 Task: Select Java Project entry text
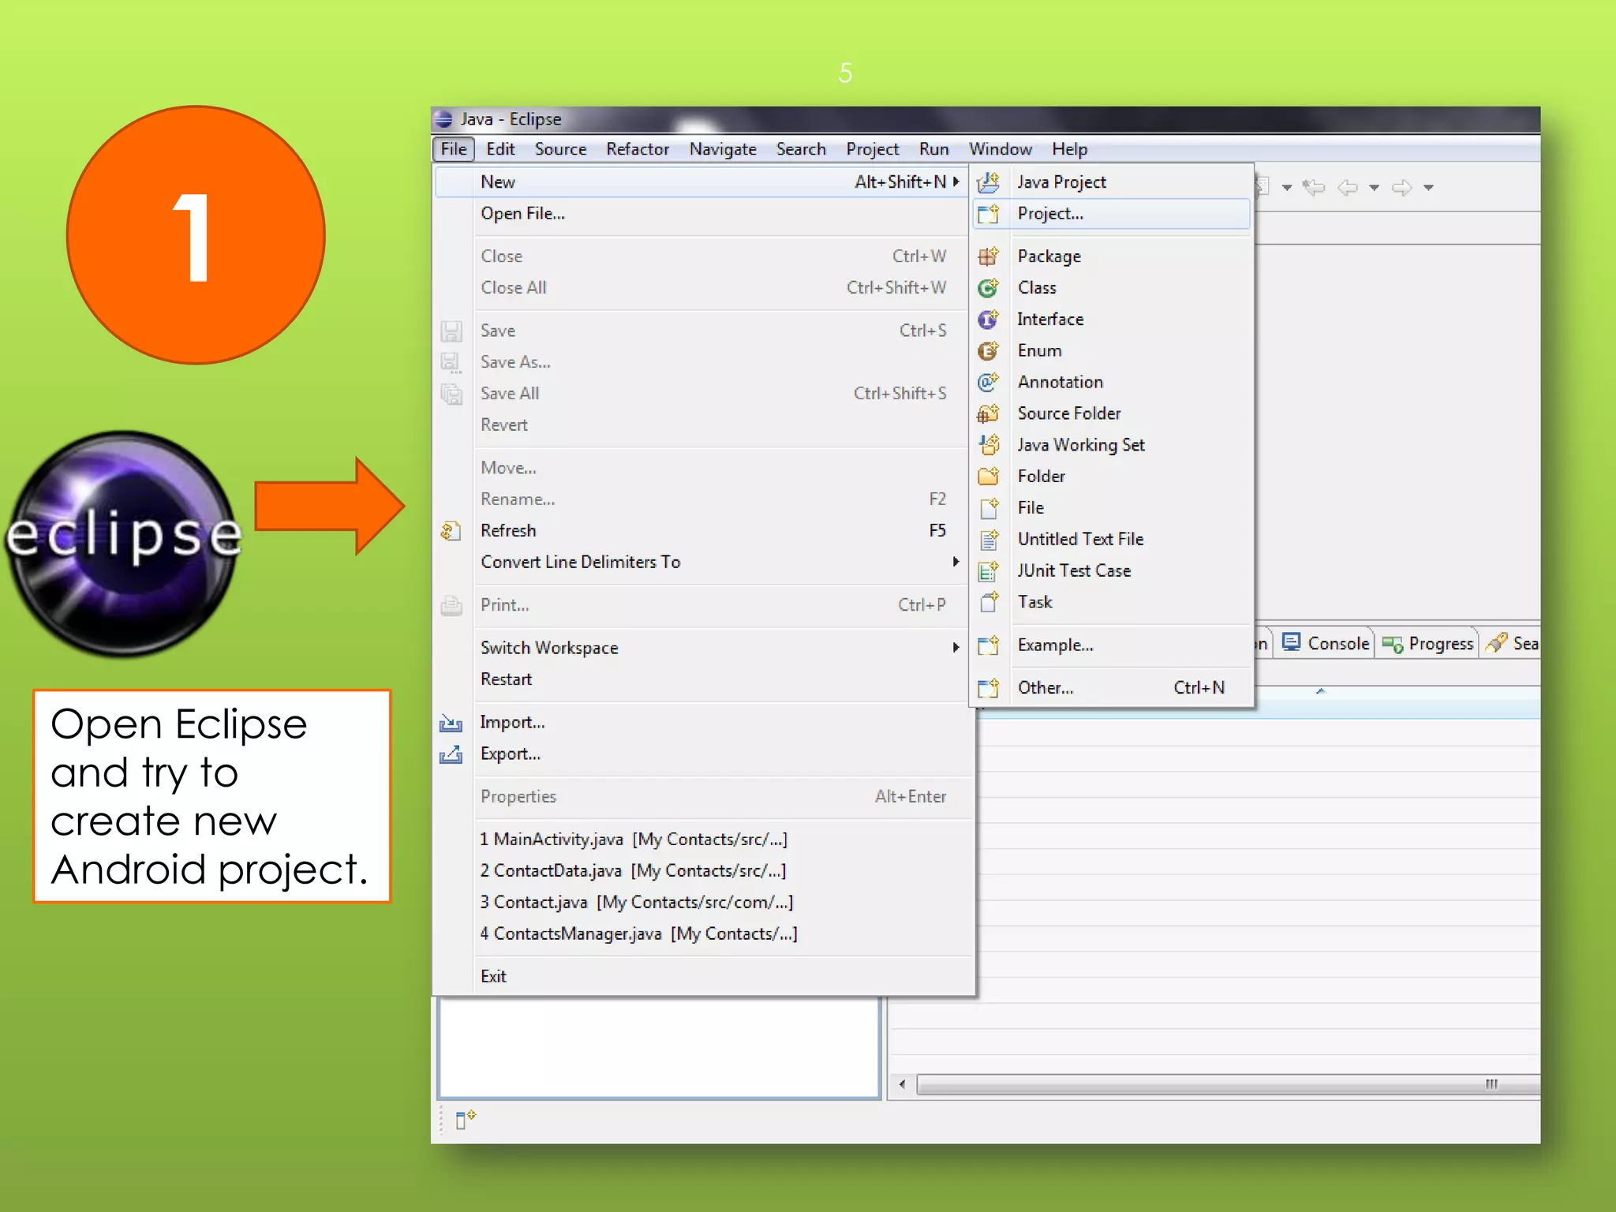(x=1061, y=182)
